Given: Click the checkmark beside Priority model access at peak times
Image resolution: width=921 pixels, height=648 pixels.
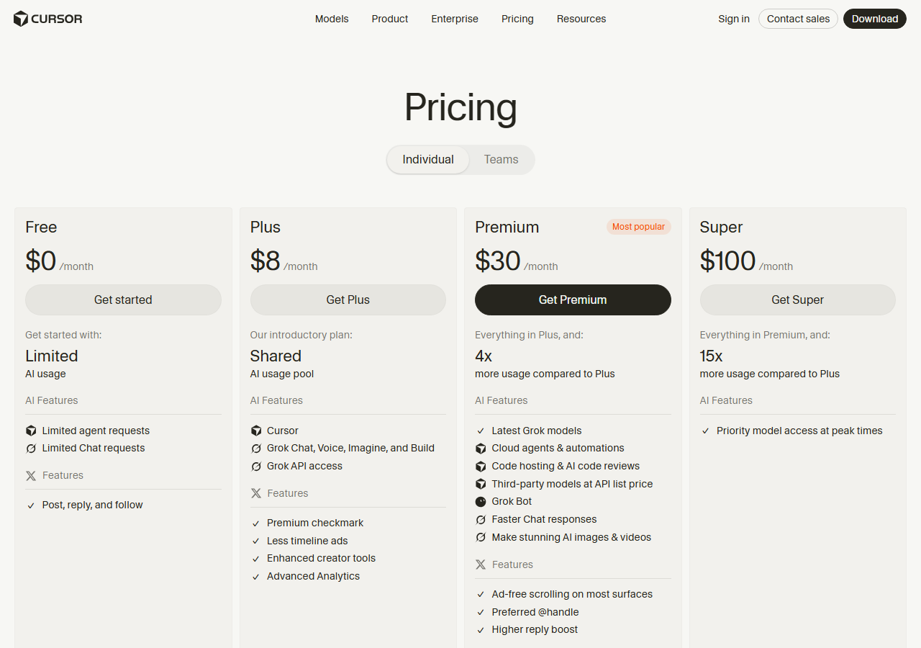Looking at the screenshot, I should [706, 431].
